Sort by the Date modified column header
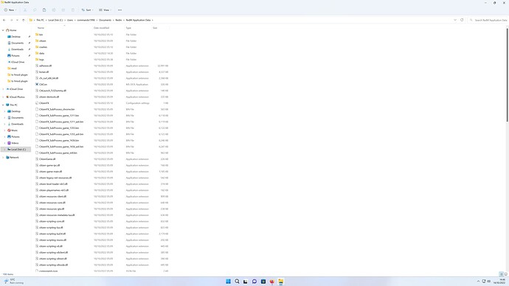Image resolution: width=509 pixels, height=286 pixels. point(101,28)
